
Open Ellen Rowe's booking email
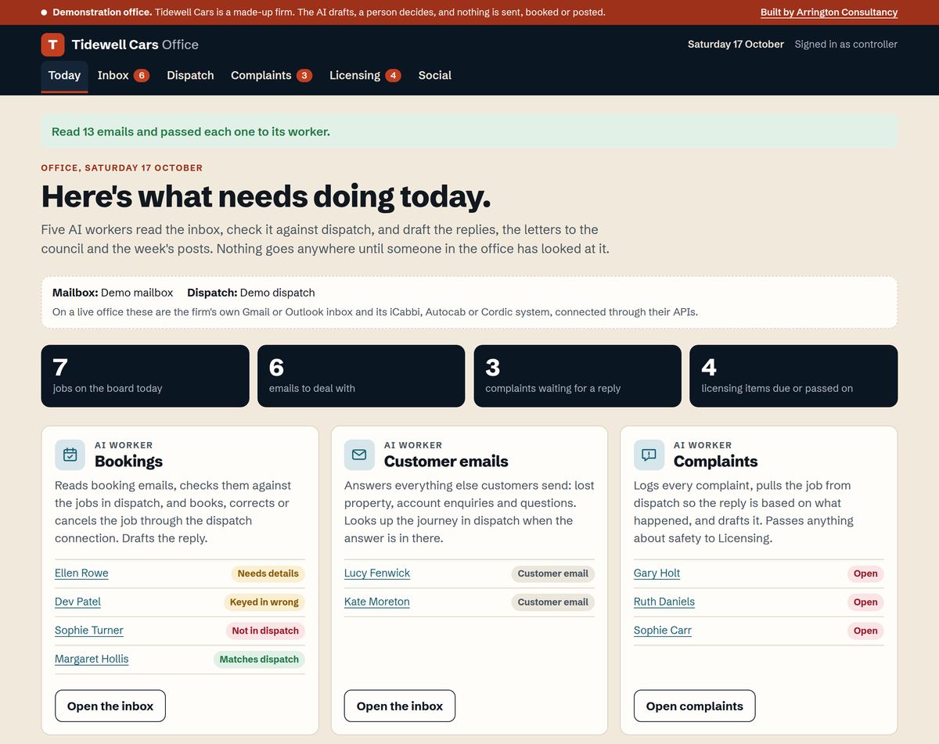(x=81, y=573)
